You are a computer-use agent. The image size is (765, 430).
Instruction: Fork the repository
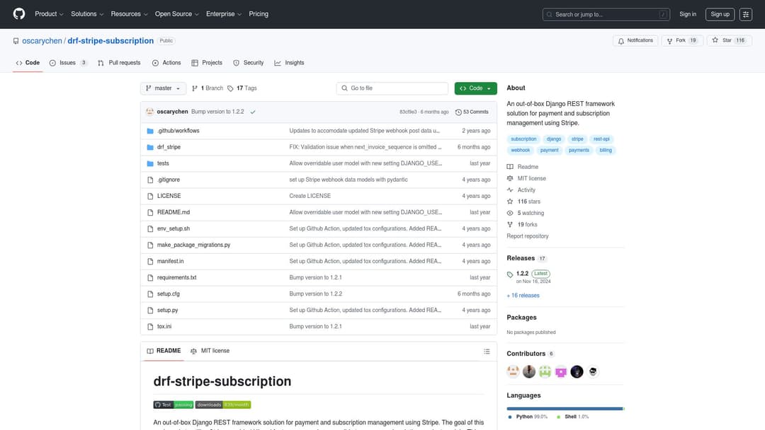click(682, 40)
